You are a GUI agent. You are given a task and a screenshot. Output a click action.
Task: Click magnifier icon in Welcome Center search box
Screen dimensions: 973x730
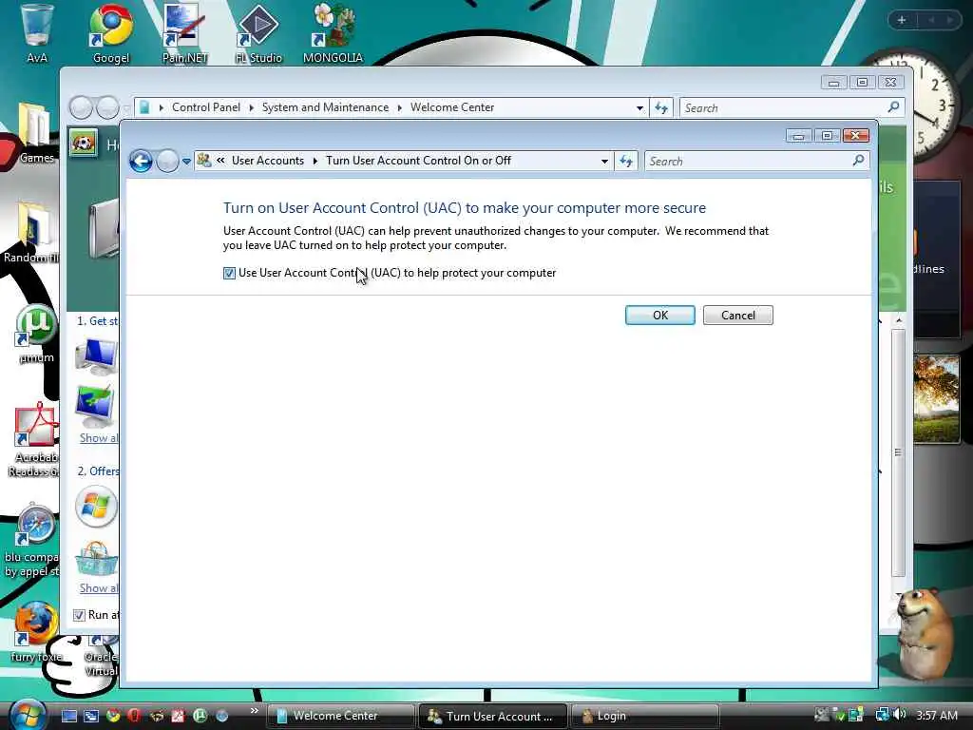[x=893, y=107]
